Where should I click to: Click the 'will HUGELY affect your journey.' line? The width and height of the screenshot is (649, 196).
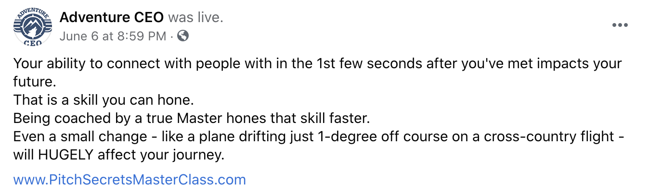[119, 155]
